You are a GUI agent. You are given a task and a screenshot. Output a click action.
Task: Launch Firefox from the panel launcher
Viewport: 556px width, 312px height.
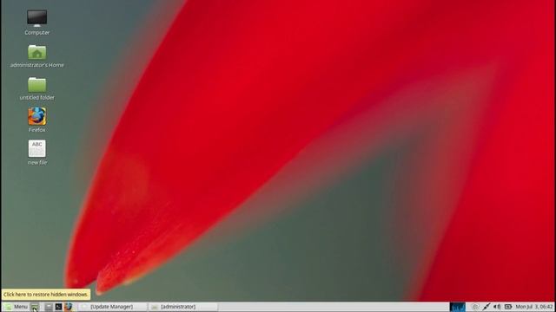tap(68, 307)
